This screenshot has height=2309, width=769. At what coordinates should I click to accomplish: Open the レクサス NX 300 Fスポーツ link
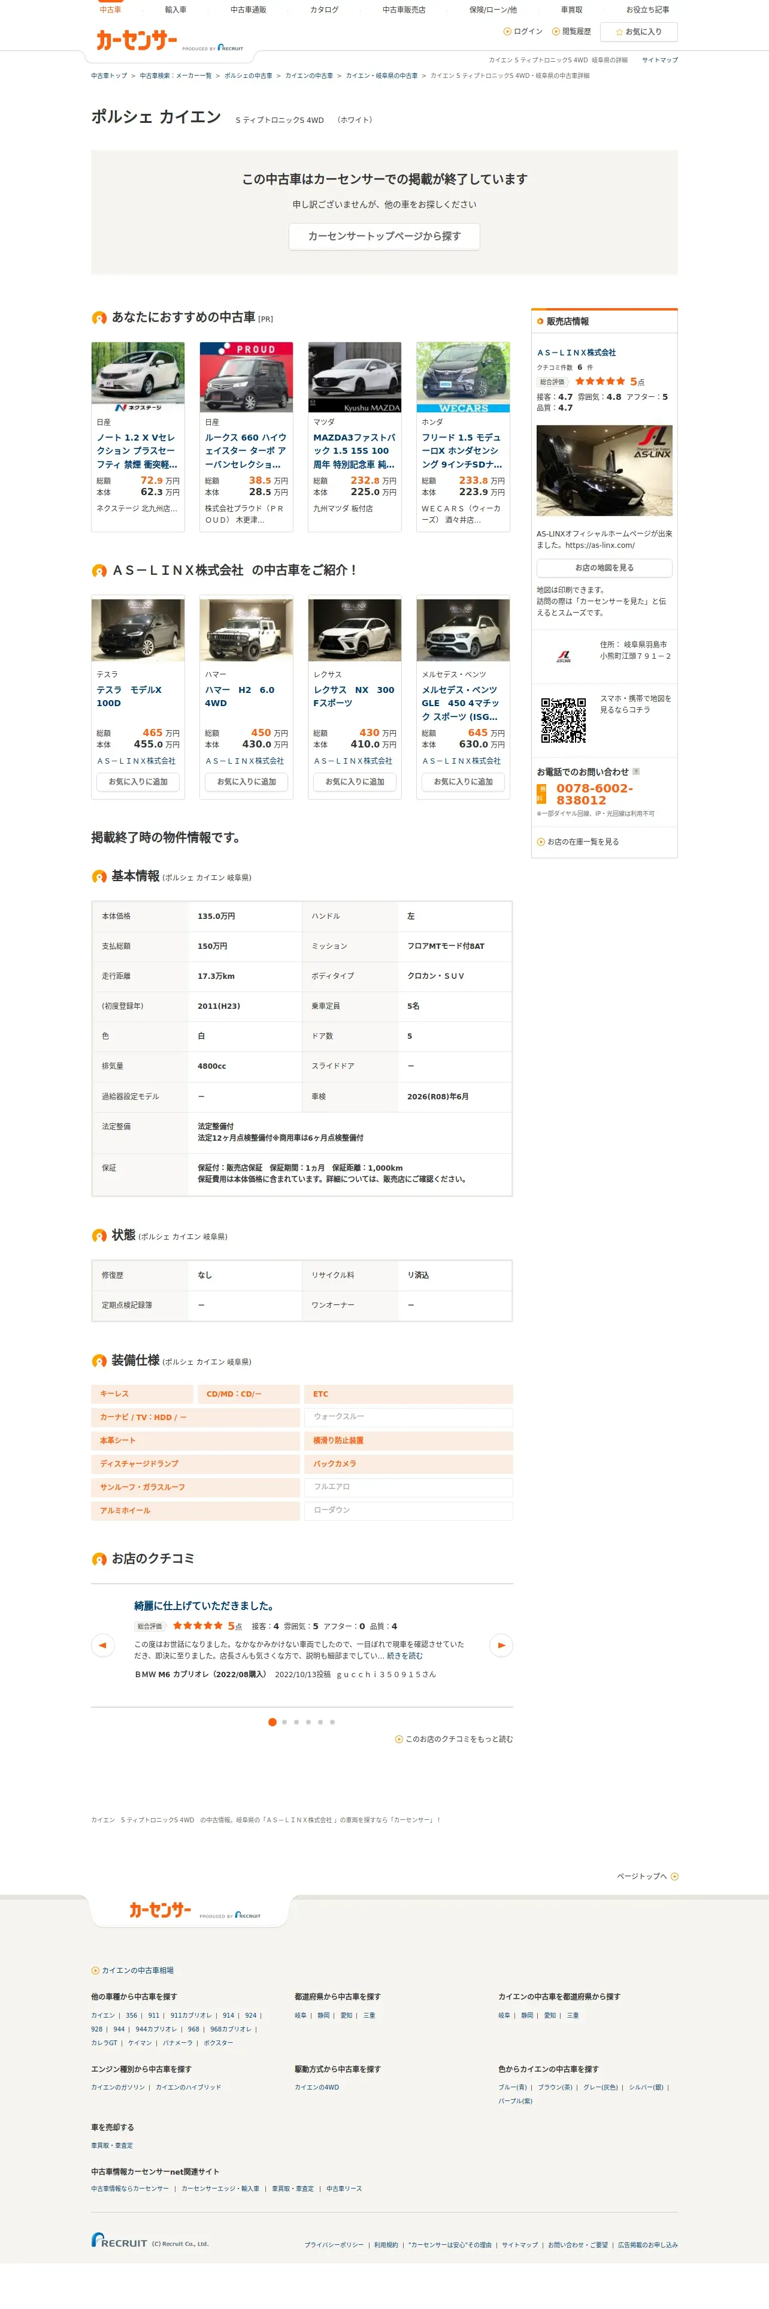pyautogui.click(x=353, y=697)
